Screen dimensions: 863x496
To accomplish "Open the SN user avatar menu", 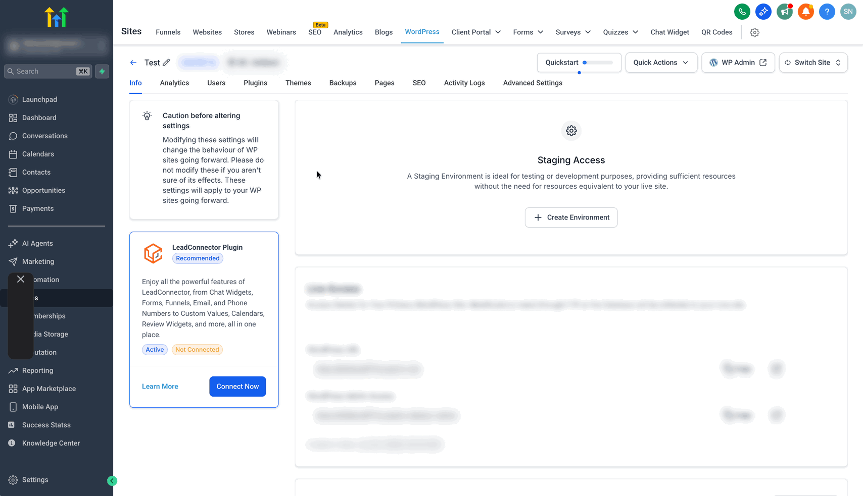I will (x=848, y=12).
